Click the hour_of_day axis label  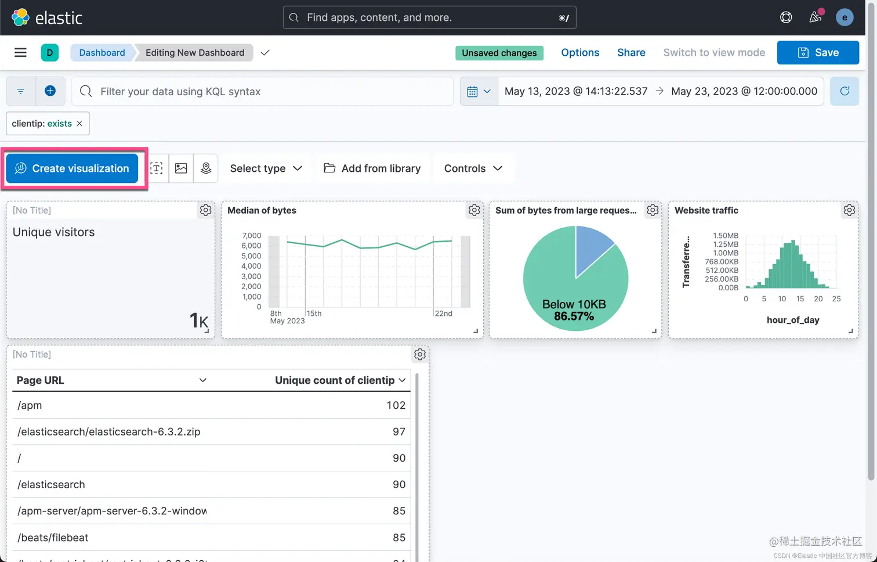coord(793,320)
